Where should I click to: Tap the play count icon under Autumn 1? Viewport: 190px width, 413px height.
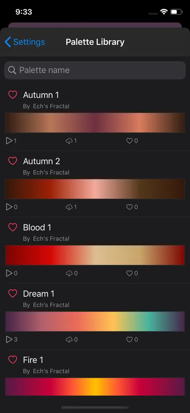(9, 141)
